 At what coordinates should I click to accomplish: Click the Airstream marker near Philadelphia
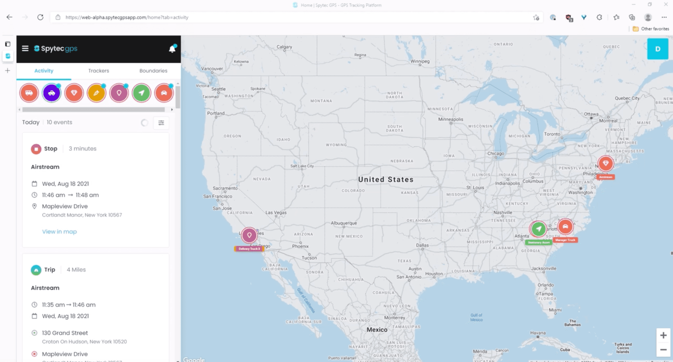click(606, 163)
